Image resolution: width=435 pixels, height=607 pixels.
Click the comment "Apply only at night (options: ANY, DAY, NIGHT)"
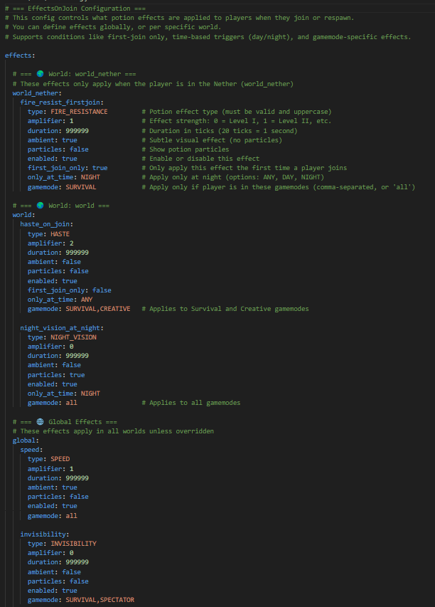(x=232, y=177)
